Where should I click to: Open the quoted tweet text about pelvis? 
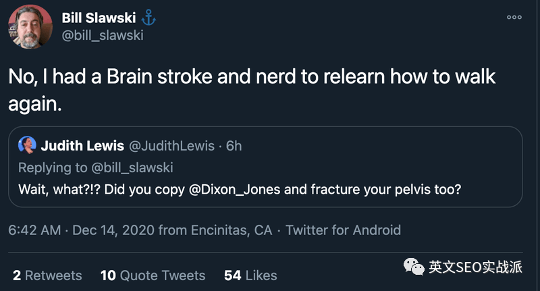coord(240,190)
